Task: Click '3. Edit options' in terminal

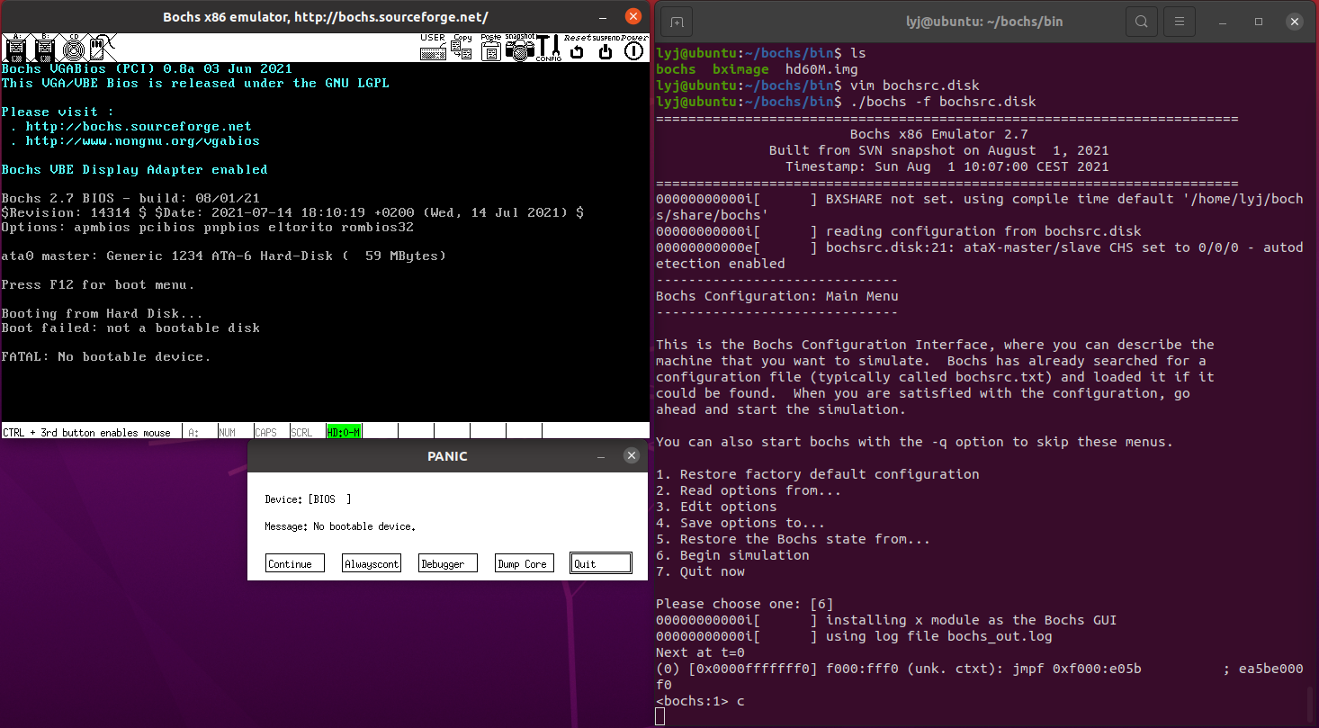Action: [716, 507]
